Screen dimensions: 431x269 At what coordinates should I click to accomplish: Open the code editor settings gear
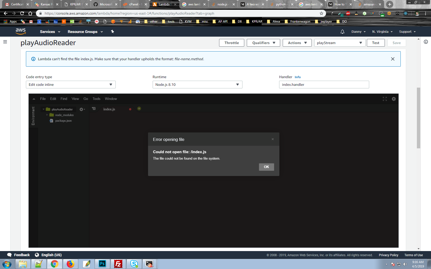pos(394,99)
